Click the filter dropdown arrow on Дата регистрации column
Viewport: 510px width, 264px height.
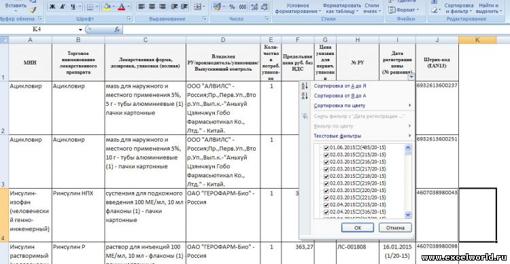coord(411,77)
